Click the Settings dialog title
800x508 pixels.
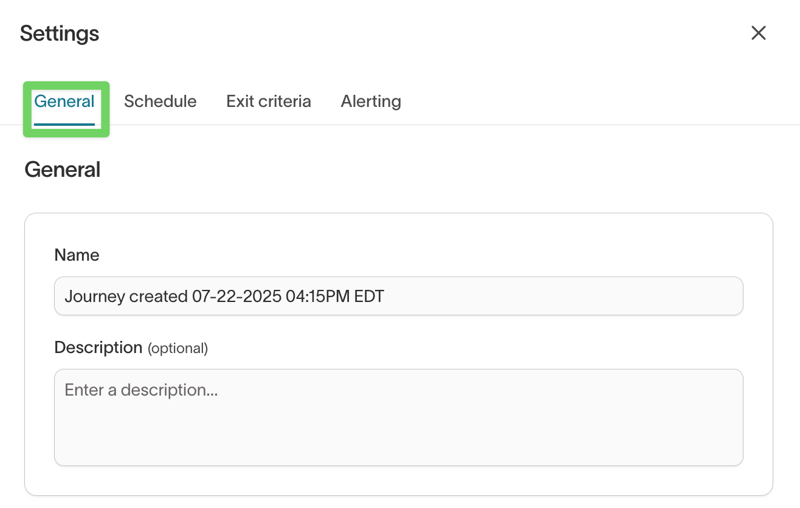pyautogui.click(x=60, y=33)
